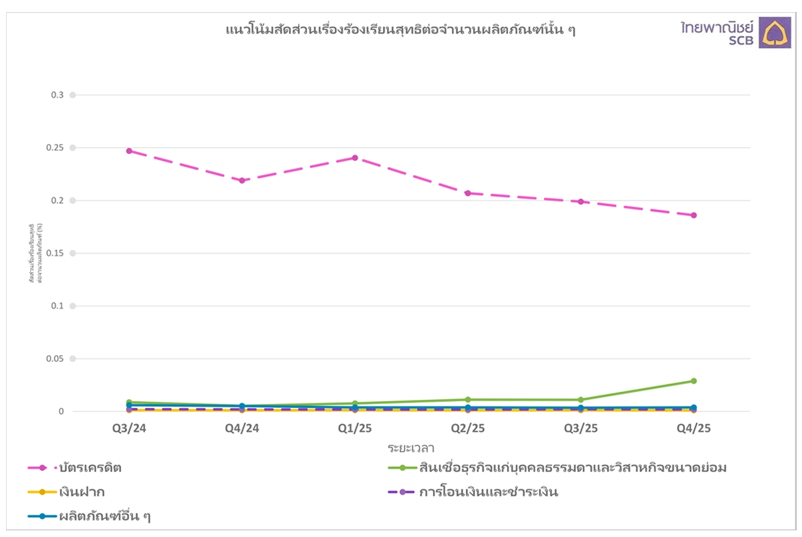Pick the pink credit card point at Q4/25

click(694, 215)
